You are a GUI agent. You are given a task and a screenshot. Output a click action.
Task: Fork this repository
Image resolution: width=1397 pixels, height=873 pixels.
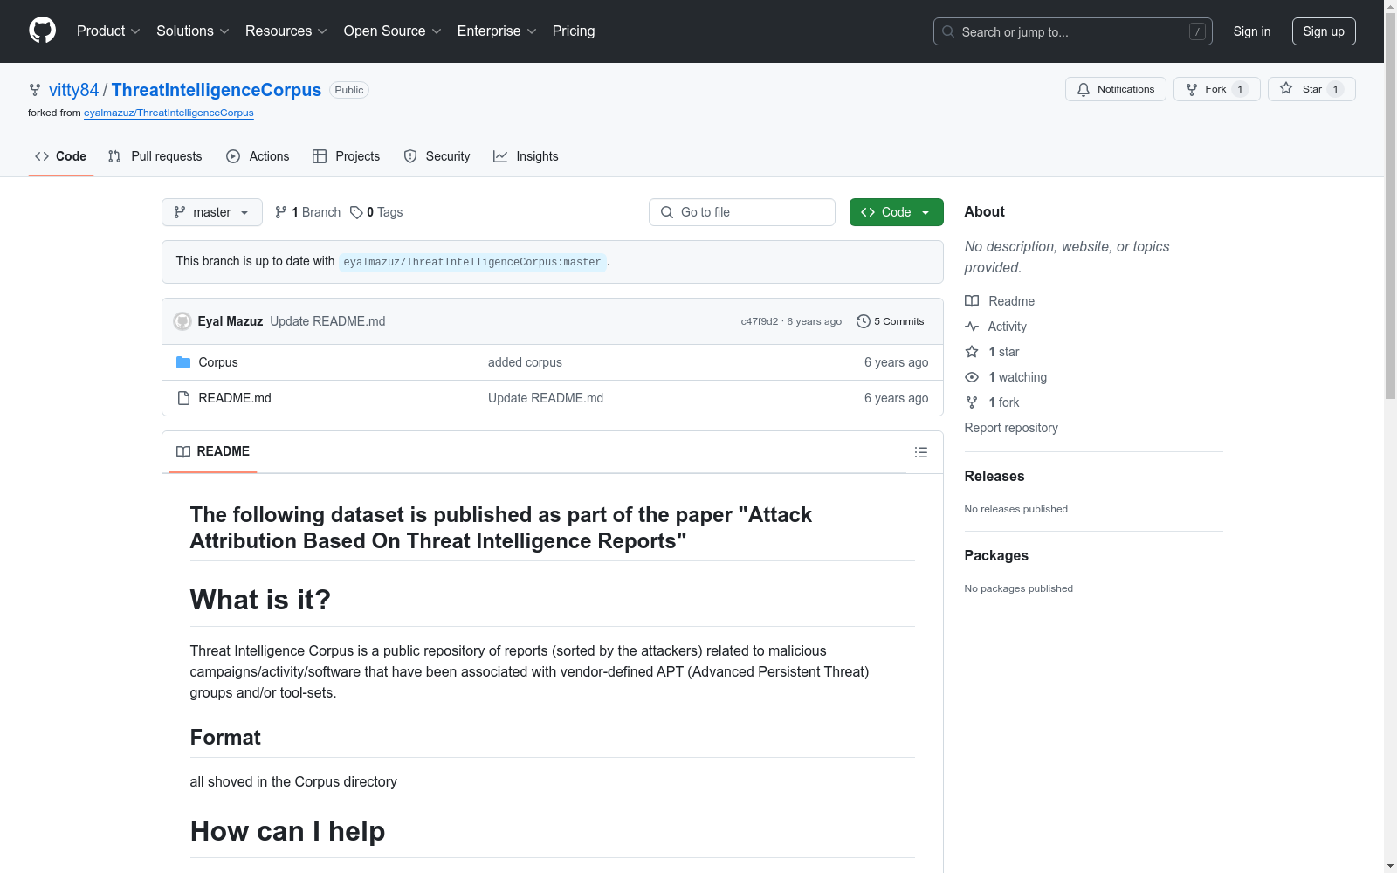(1217, 89)
